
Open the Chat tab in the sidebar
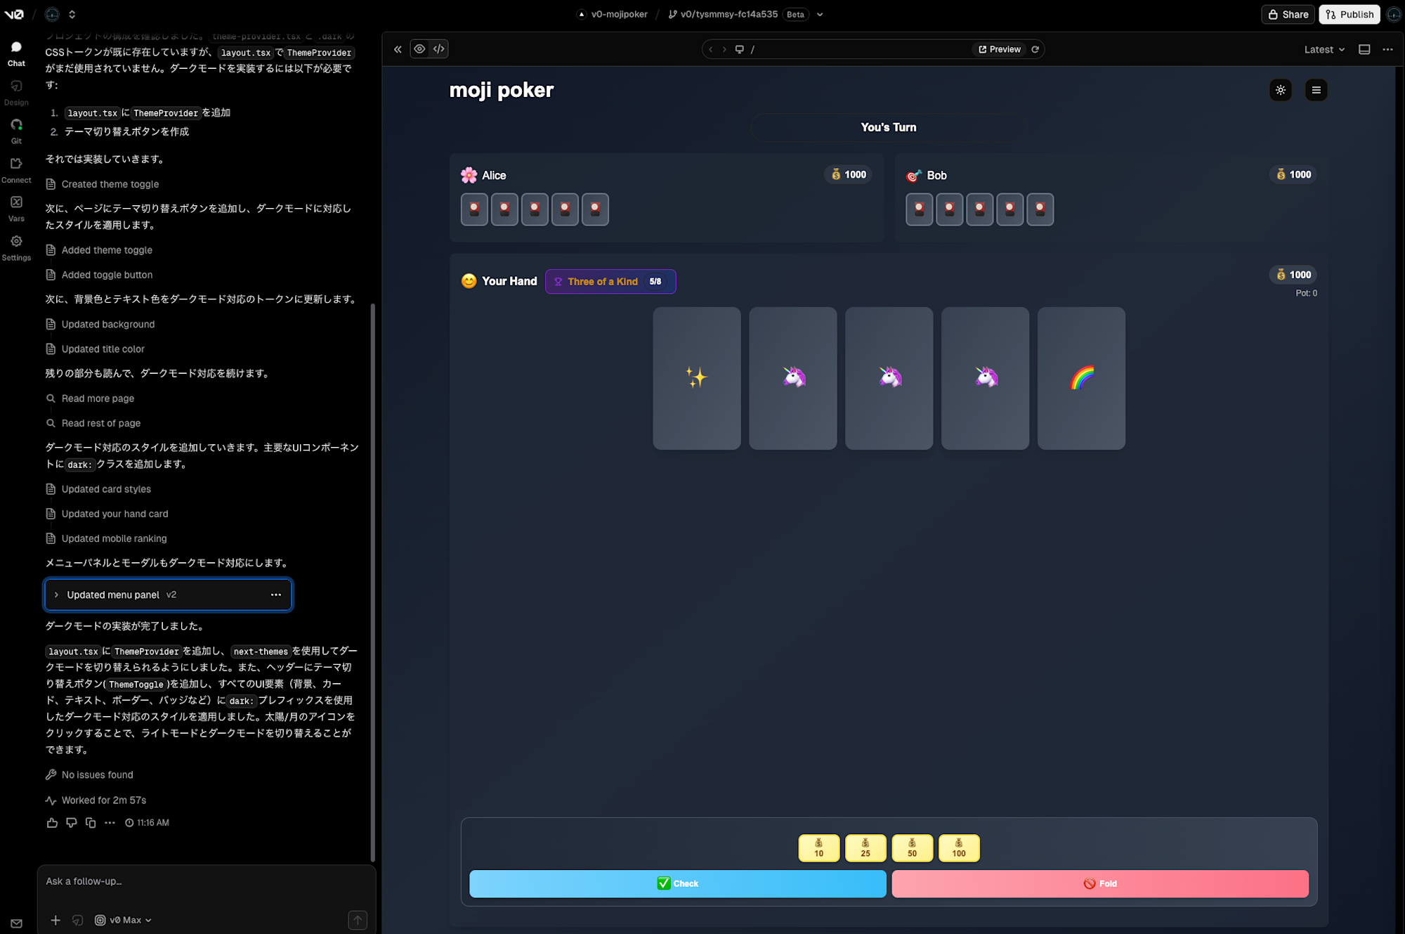coord(16,53)
